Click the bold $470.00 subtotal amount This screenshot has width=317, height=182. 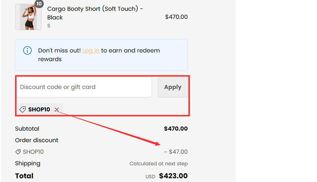[176, 129]
